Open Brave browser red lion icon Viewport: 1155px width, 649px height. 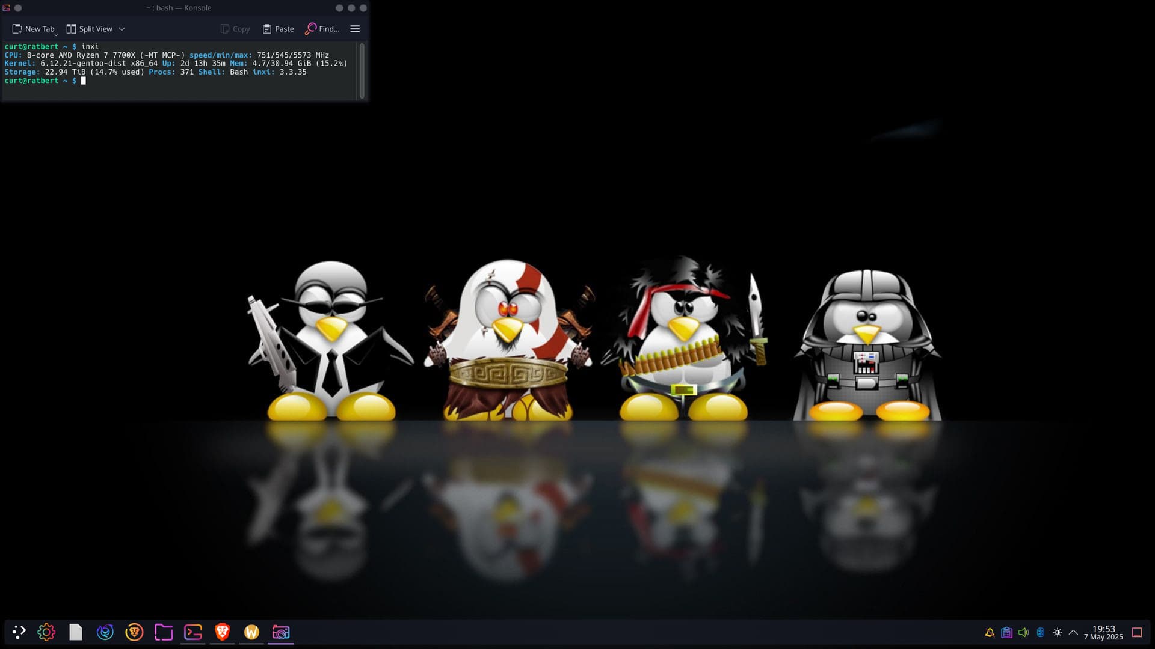[x=223, y=632]
